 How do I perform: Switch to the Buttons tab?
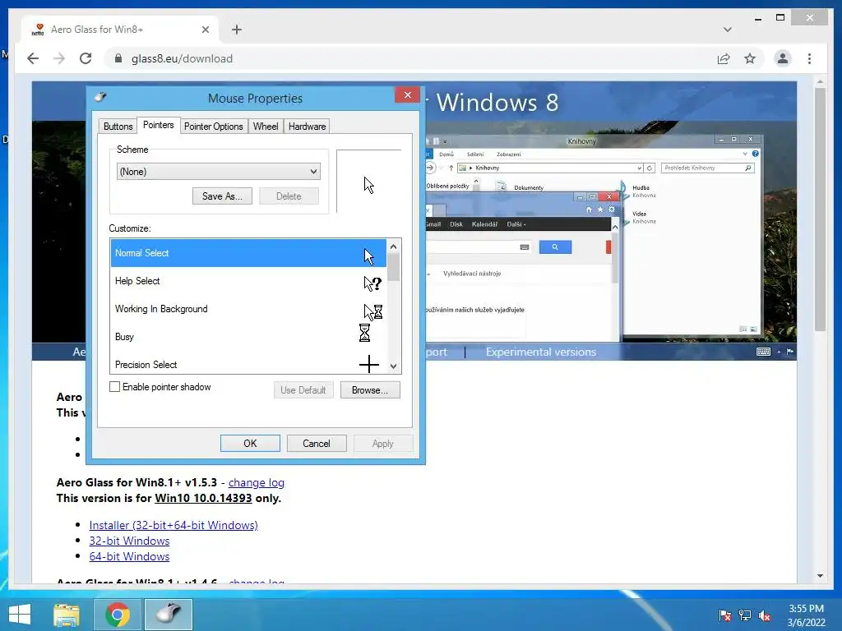pos(118,127)
